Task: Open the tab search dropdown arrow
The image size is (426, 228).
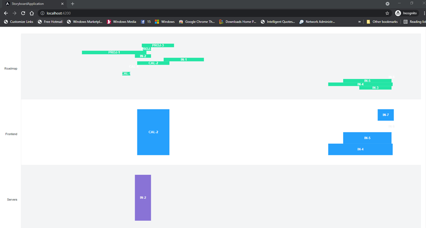Action: point(387,4)
